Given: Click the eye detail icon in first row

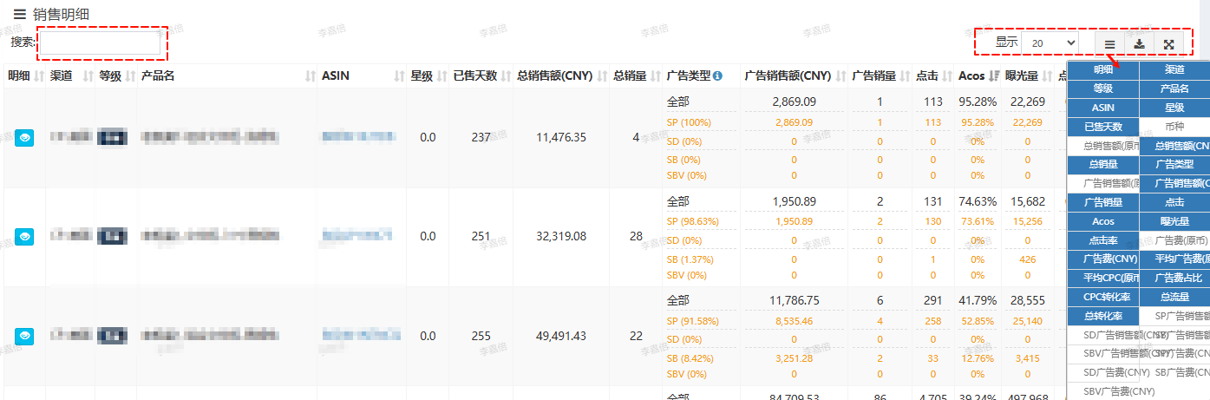Looking at the screenshot, I should 24,137.
